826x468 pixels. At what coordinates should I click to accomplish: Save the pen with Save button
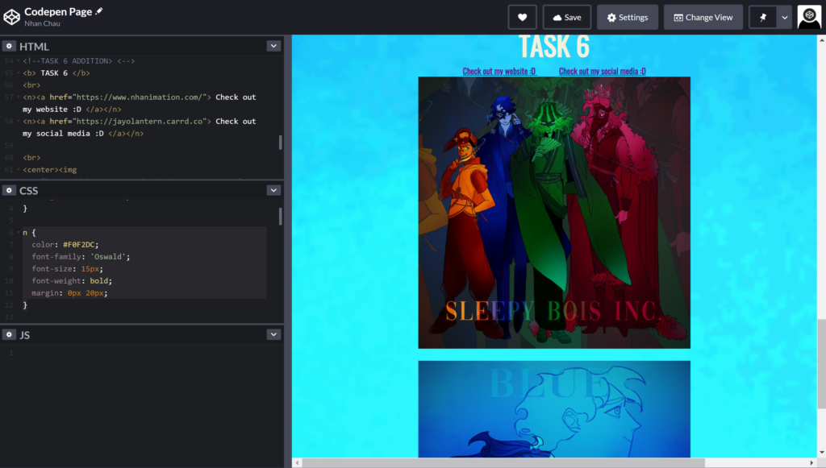click(567, 17)
